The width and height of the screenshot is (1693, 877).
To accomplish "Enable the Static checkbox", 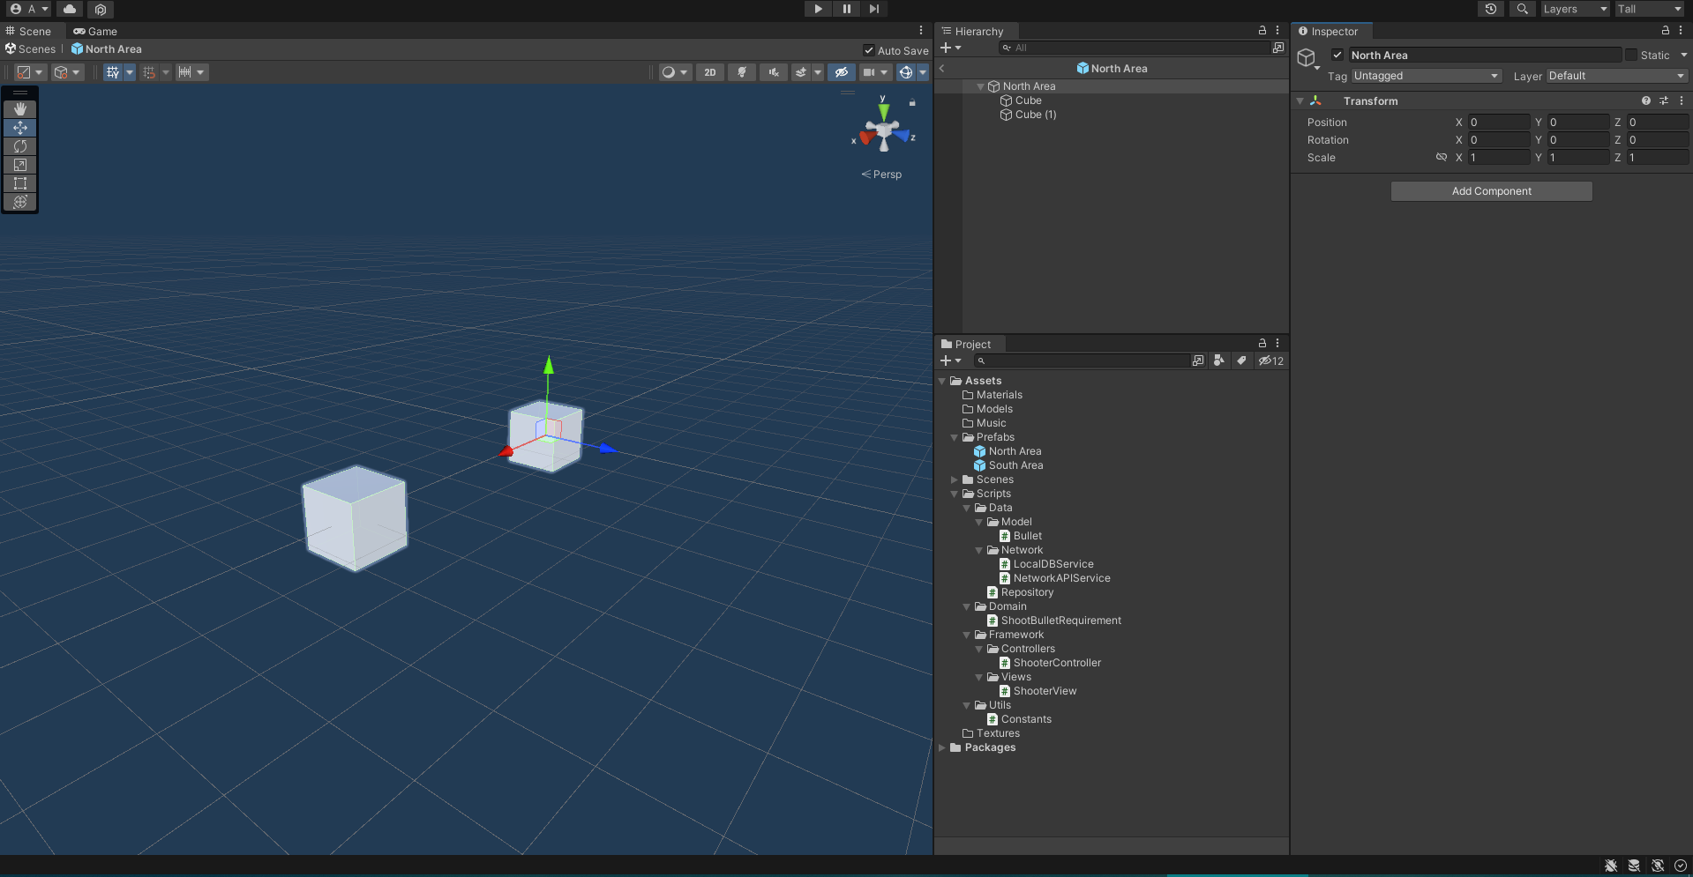I will pyautogui.click(x=1631, y=55).
